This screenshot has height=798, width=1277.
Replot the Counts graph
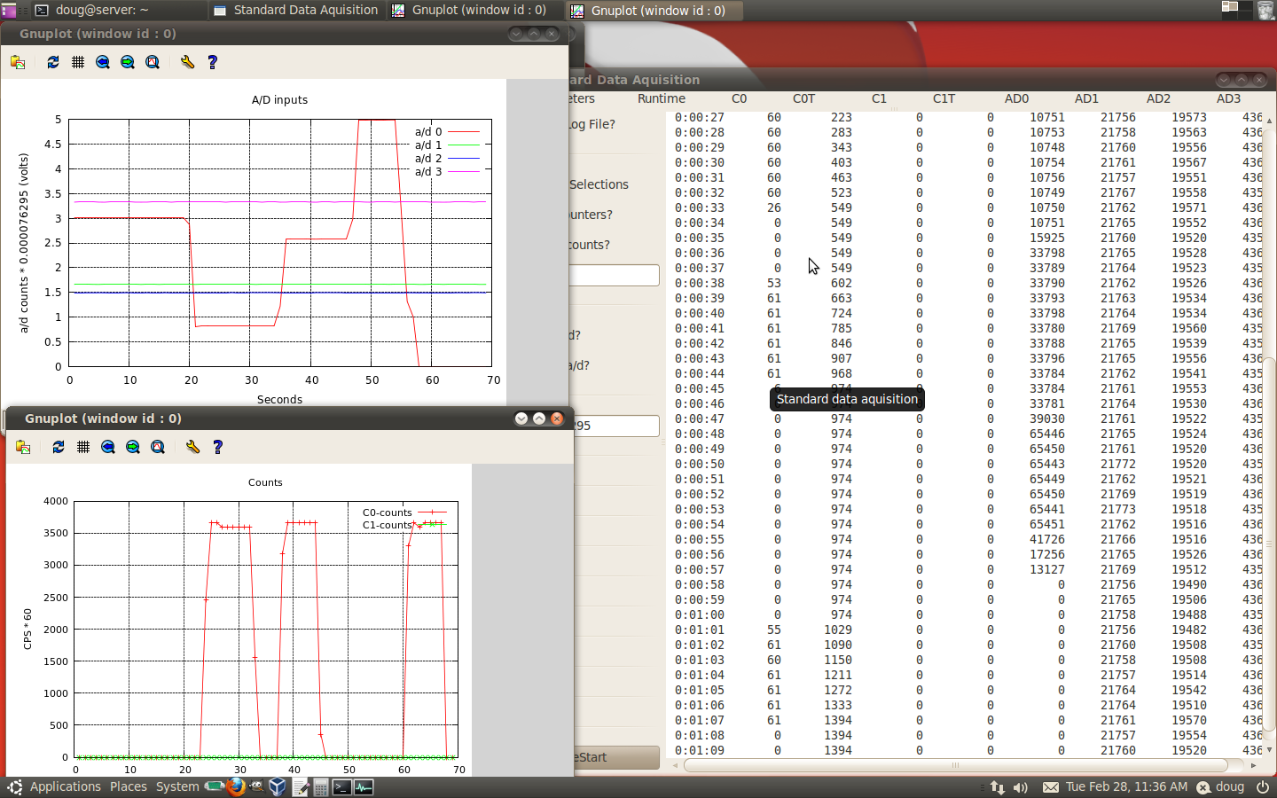(x=59, y=447)
